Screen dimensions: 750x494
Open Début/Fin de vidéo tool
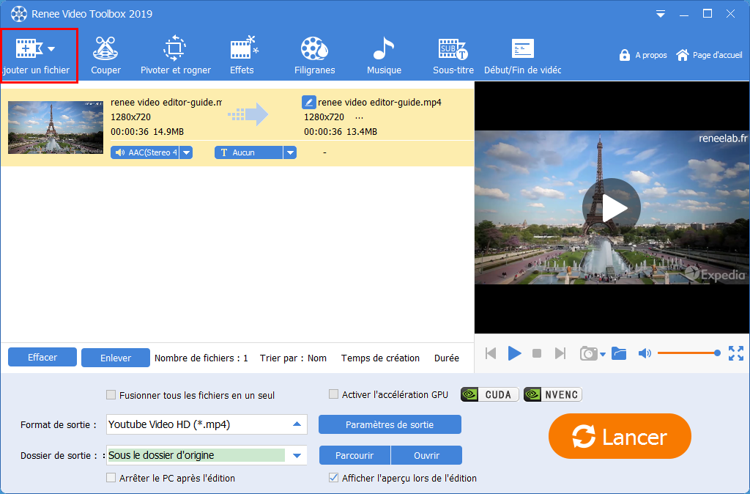coord(522,55)
